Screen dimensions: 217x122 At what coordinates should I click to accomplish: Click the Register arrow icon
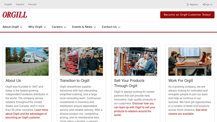pos(187,5)
